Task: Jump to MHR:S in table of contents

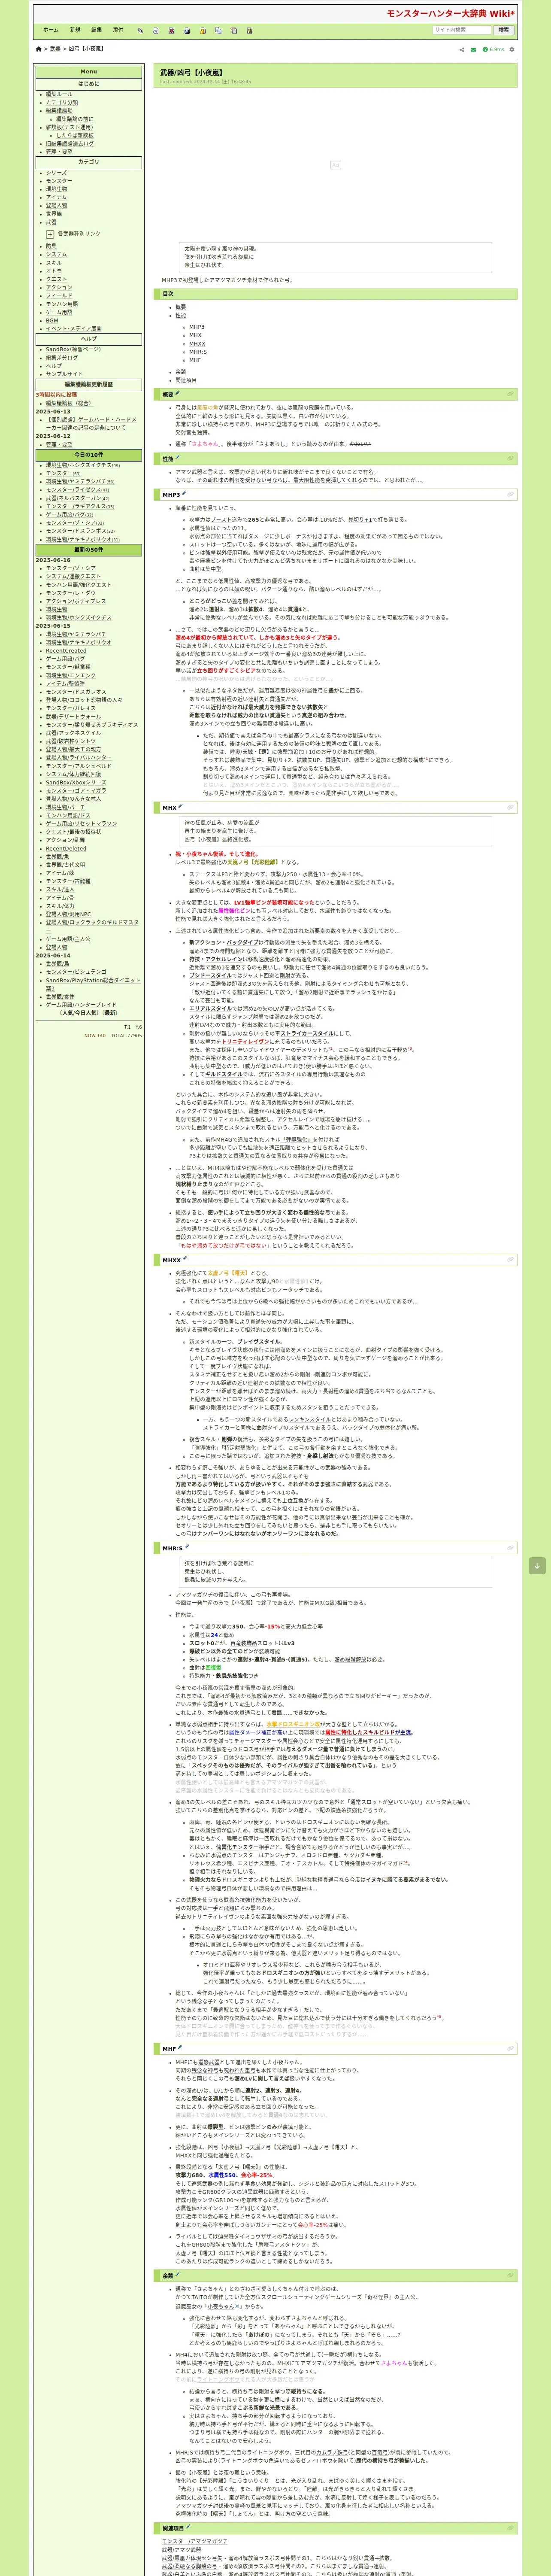Action: point(198,352)
